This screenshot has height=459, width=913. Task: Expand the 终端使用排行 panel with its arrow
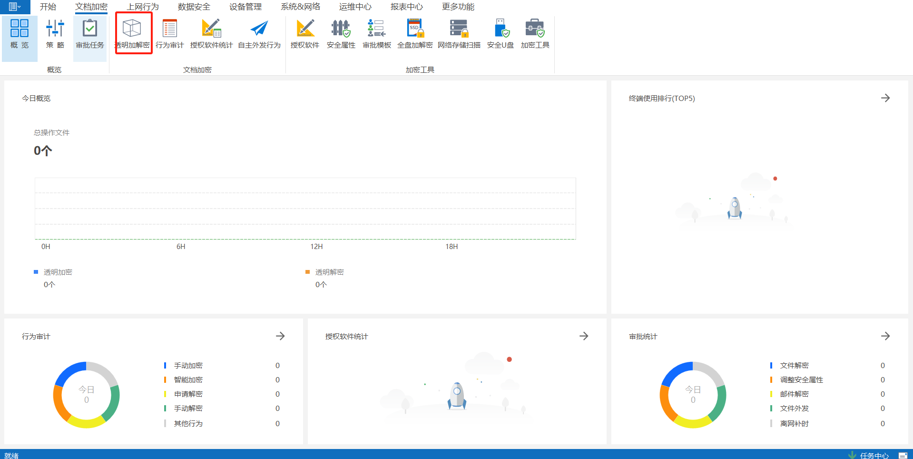(x=885, y=98)
